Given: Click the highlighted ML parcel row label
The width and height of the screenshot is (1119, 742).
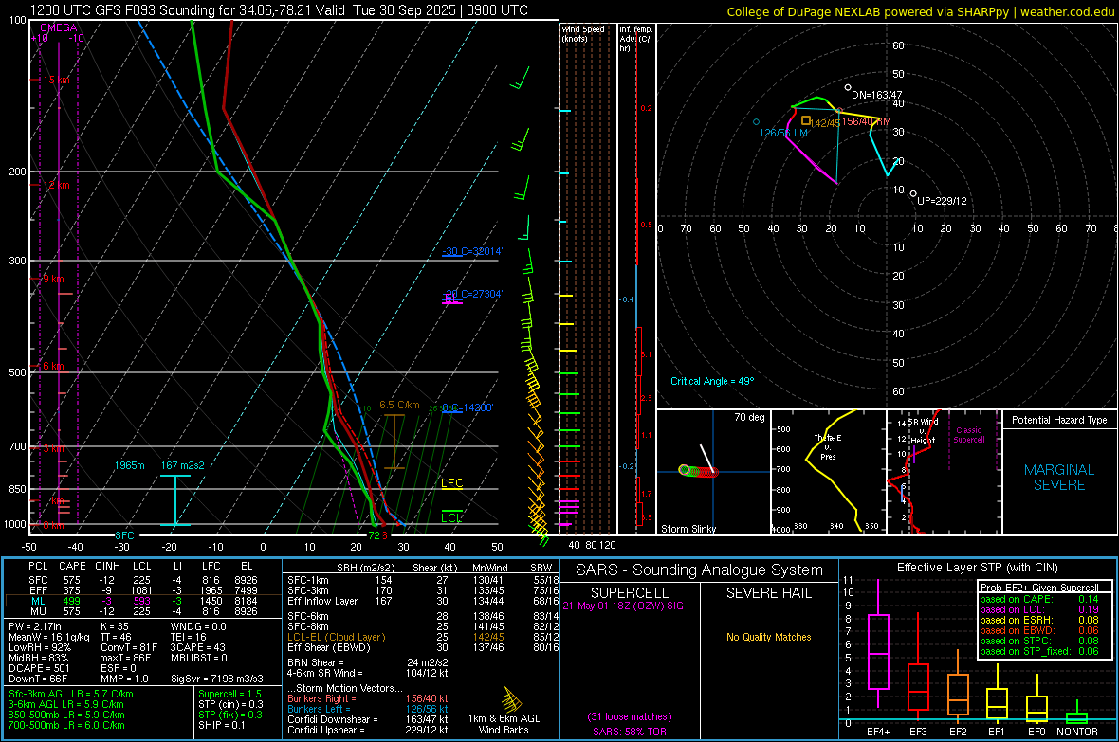Looking at the screenshot, I should coord(38,601).
